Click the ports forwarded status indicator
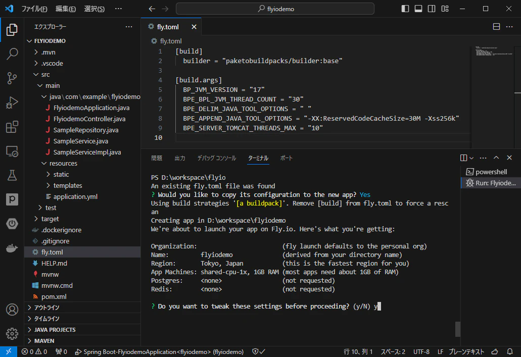Viewport: 521px width, 357px height. [x=61, y=351]
